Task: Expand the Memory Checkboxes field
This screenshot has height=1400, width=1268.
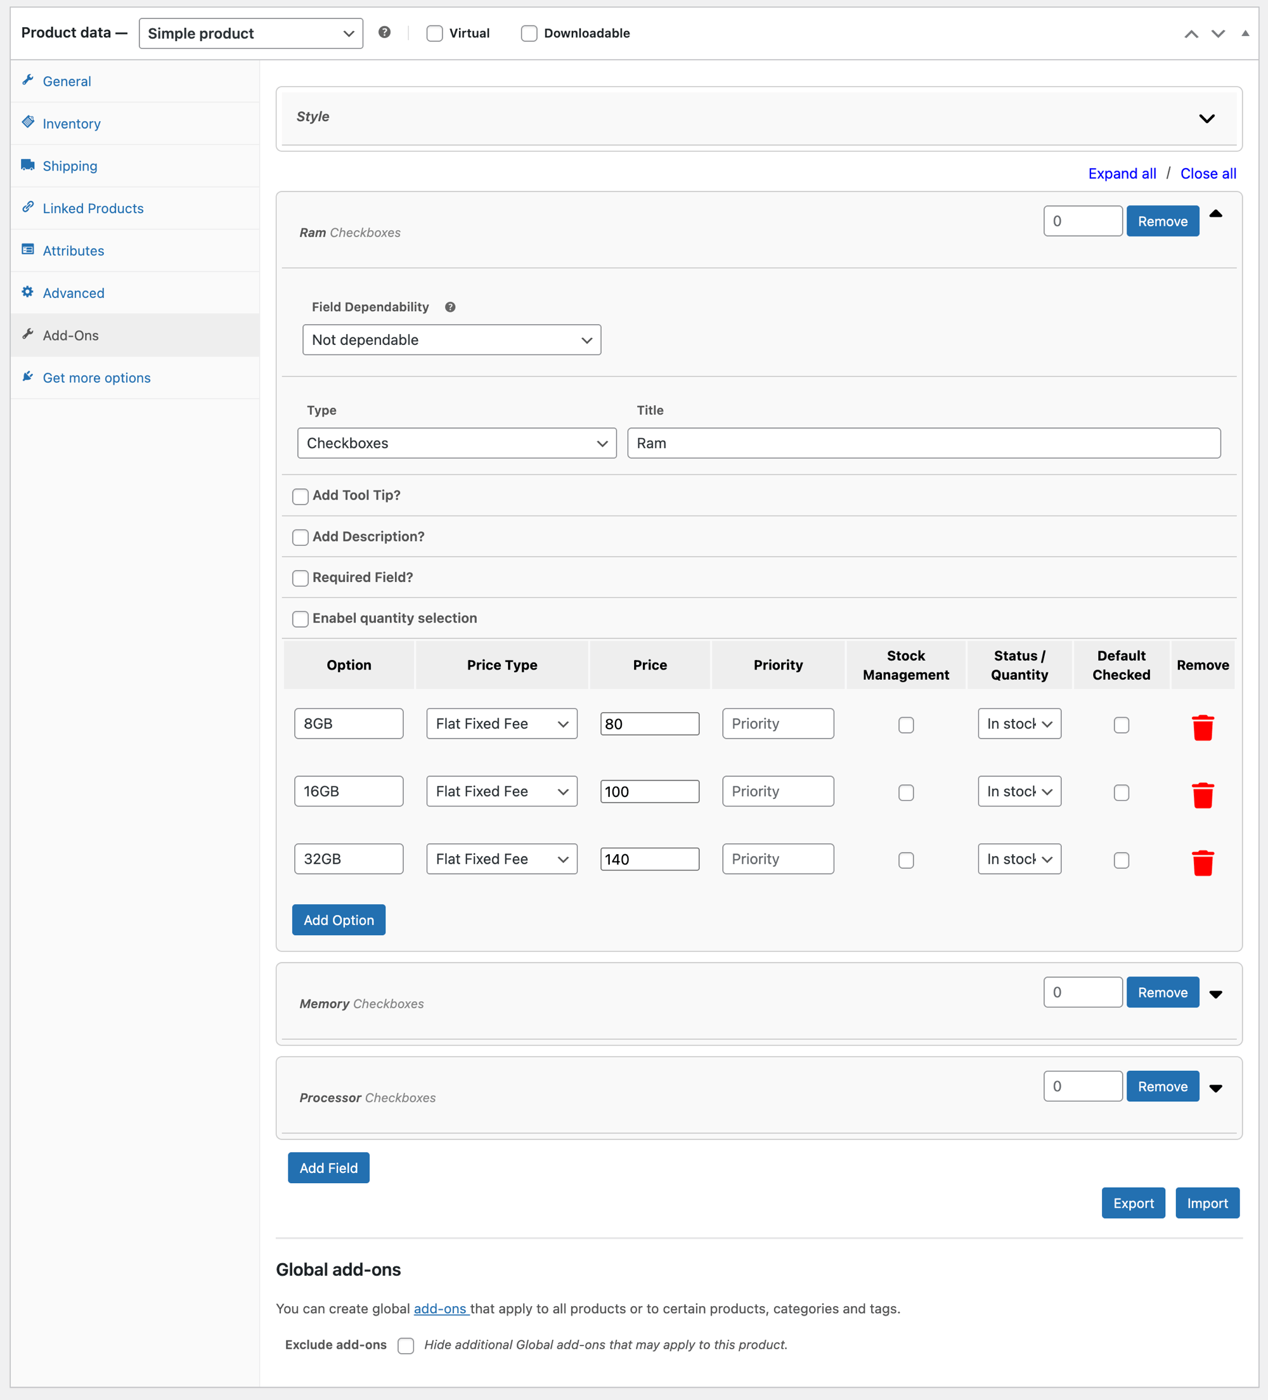Action: [1216, 994]
